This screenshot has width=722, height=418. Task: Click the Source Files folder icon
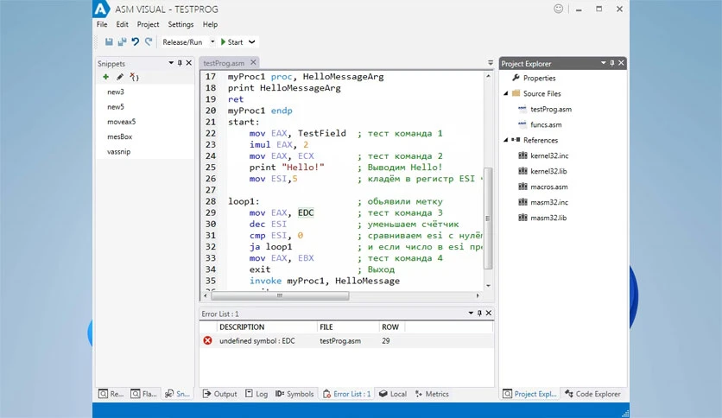[x=516, y=93]
